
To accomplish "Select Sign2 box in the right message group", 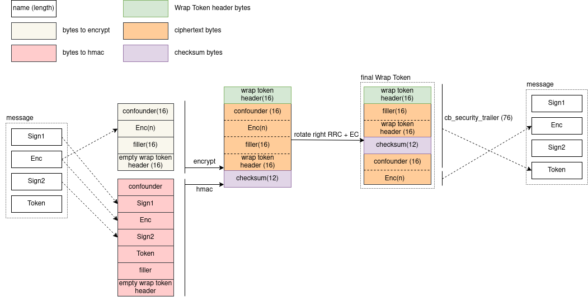I will pos(557,148).
